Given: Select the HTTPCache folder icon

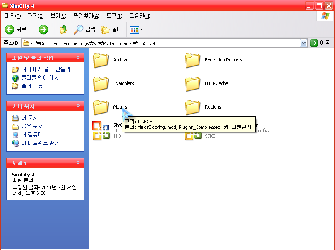Looking at the screenshot, I should 193,84.
